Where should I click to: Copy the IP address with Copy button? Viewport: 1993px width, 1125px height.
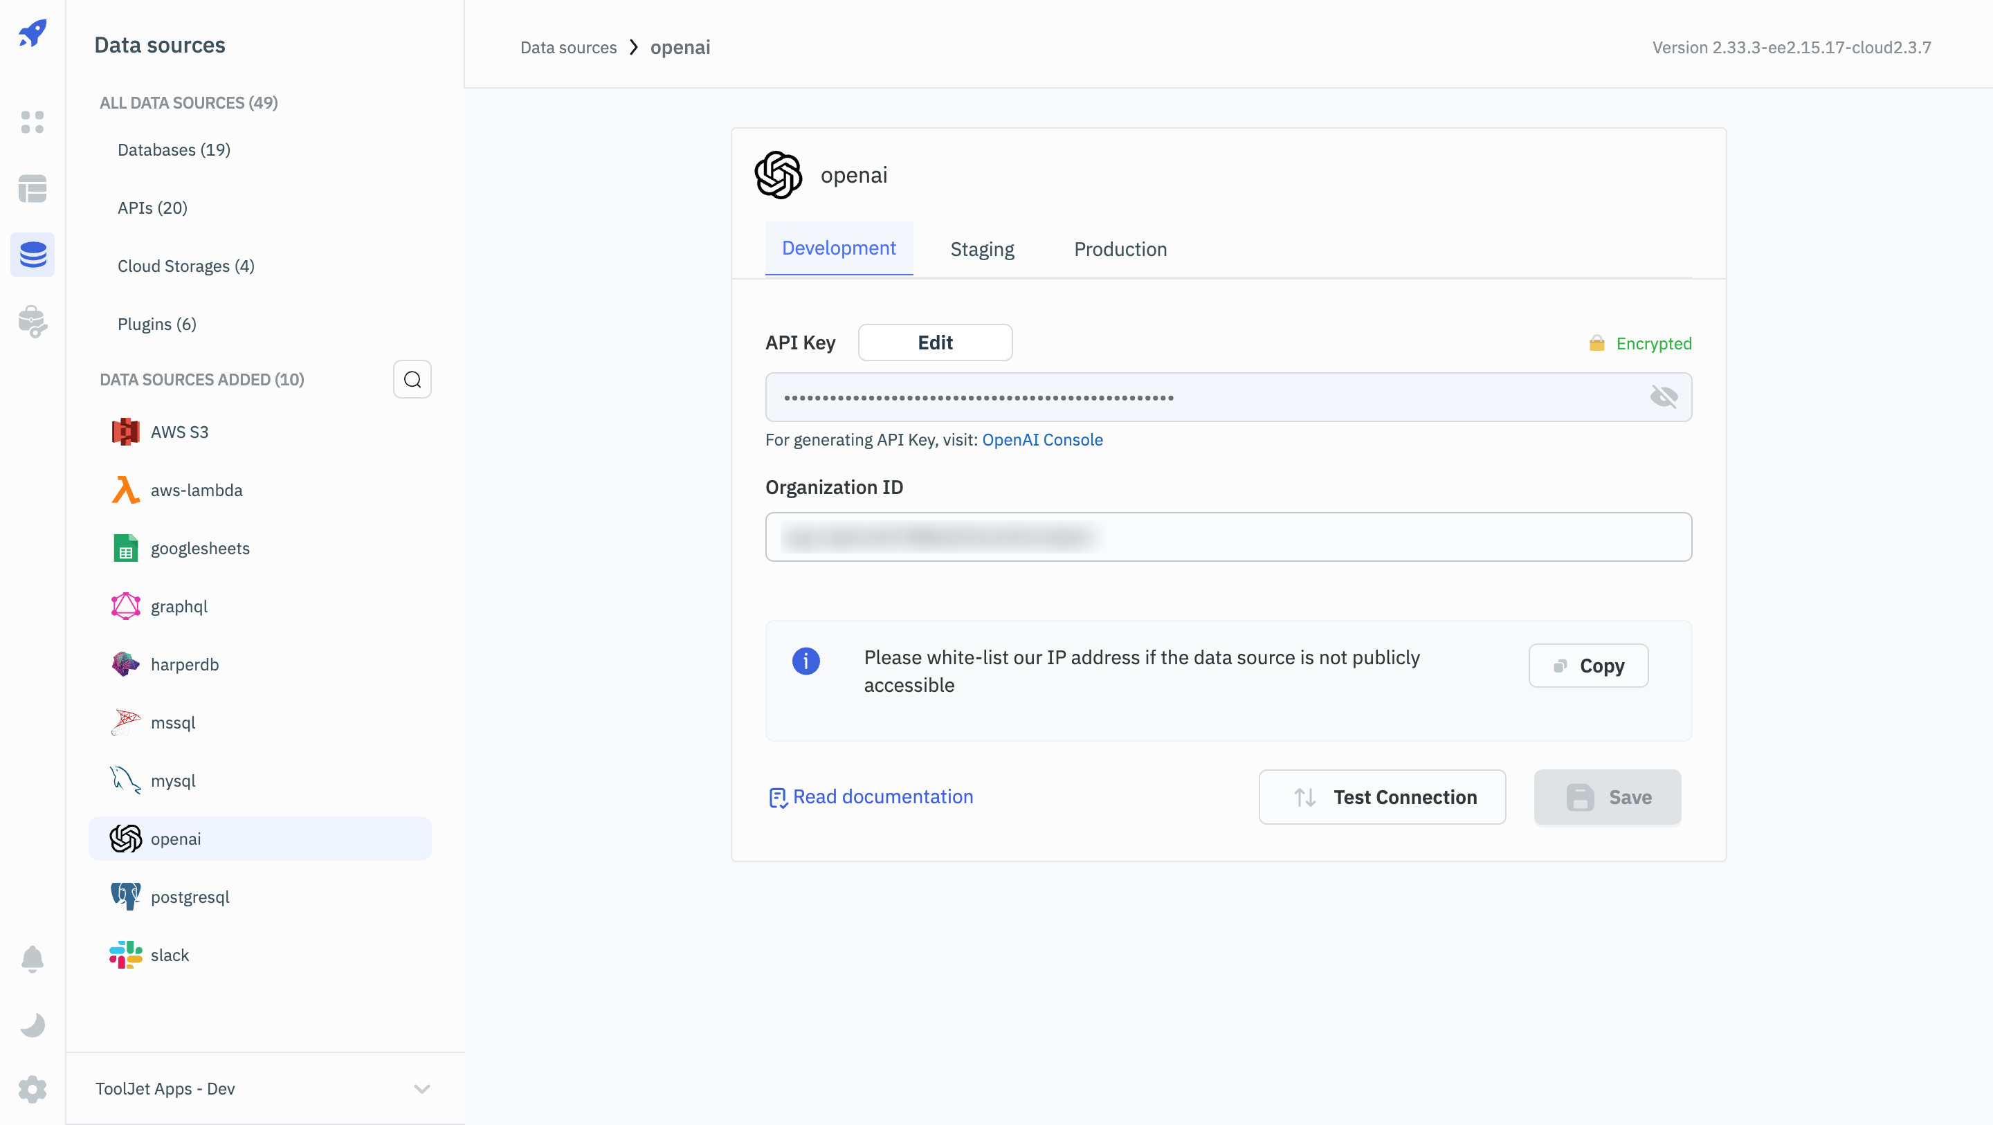point(1588,666)
